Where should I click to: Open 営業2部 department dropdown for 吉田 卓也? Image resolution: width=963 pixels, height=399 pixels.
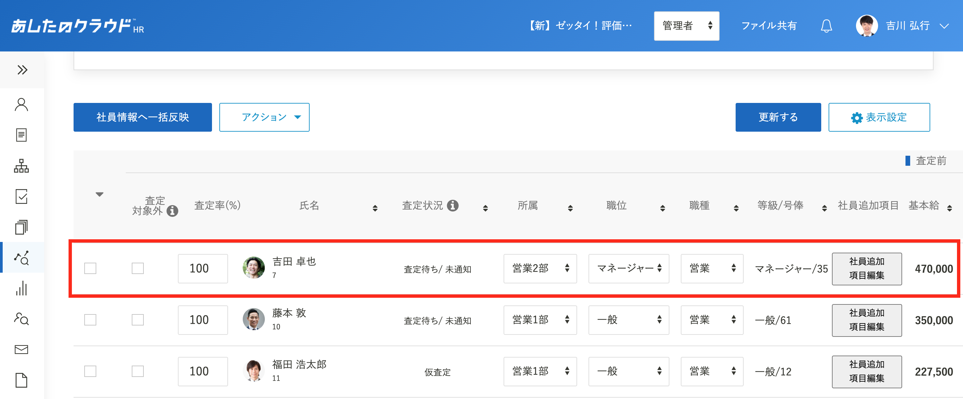(x=540, y=269)
